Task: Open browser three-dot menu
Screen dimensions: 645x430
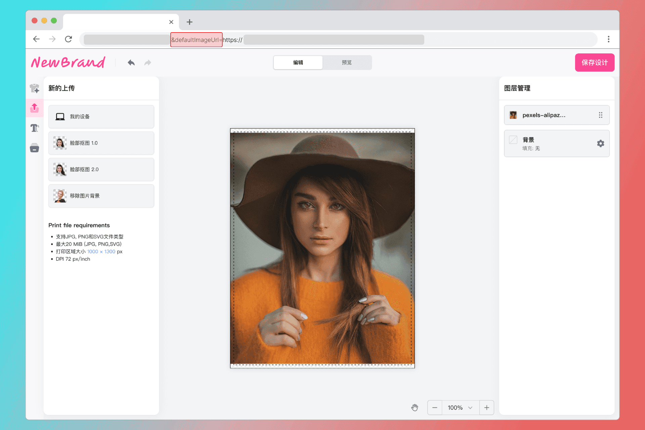Action: [608, 39]
